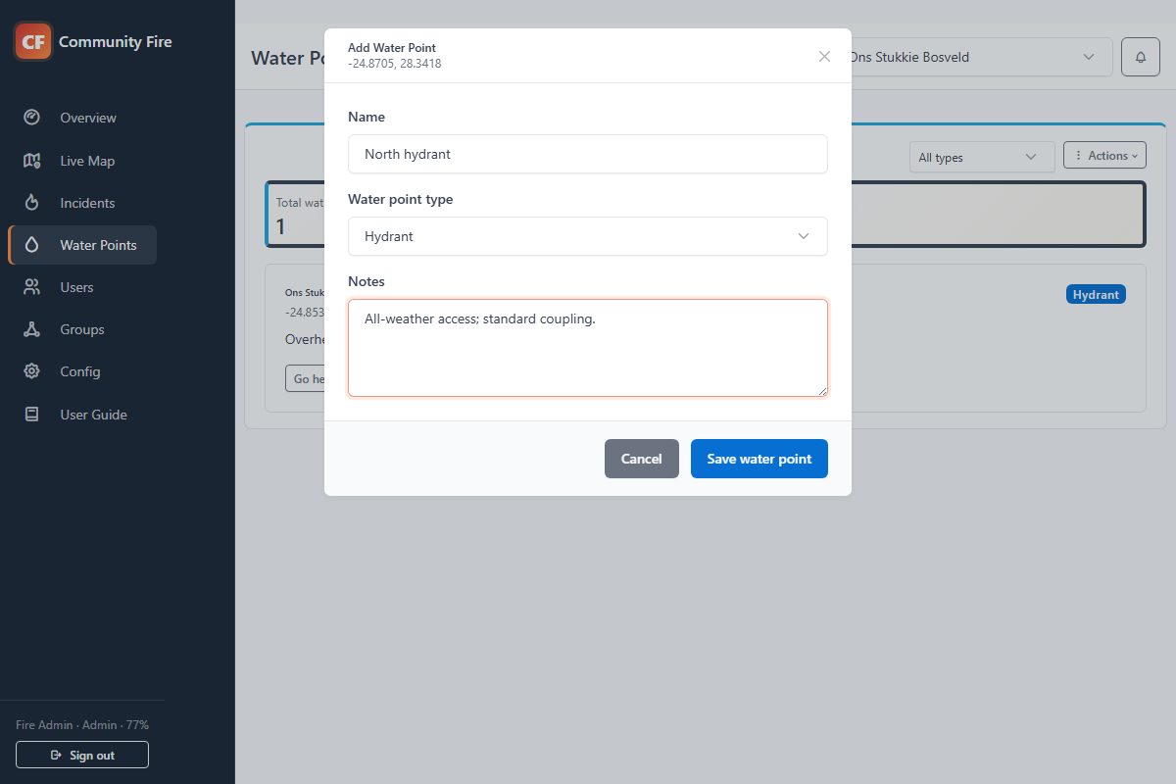Close the Add Water Point dialog

(824, 56)
